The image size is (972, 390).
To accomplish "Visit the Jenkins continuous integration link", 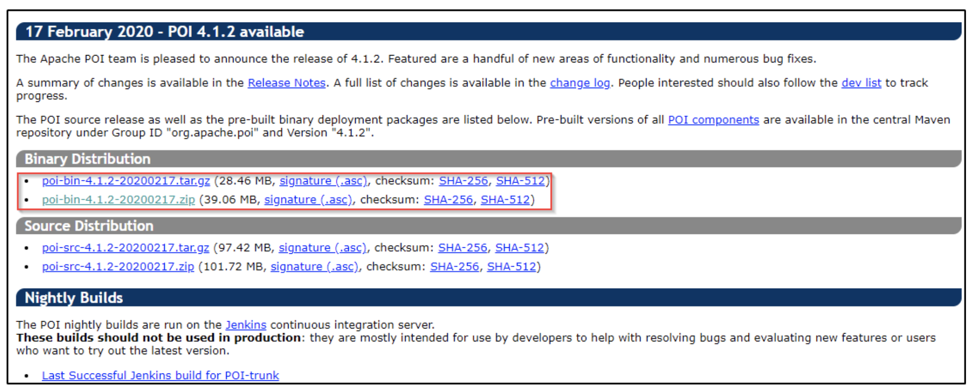I will point(246,325).
